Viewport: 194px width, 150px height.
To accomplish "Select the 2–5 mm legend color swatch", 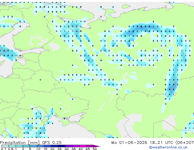I will (x=26, y=146).
